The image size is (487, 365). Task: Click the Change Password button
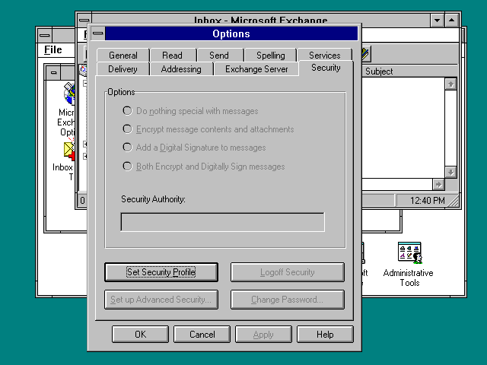tap(288, 300)
